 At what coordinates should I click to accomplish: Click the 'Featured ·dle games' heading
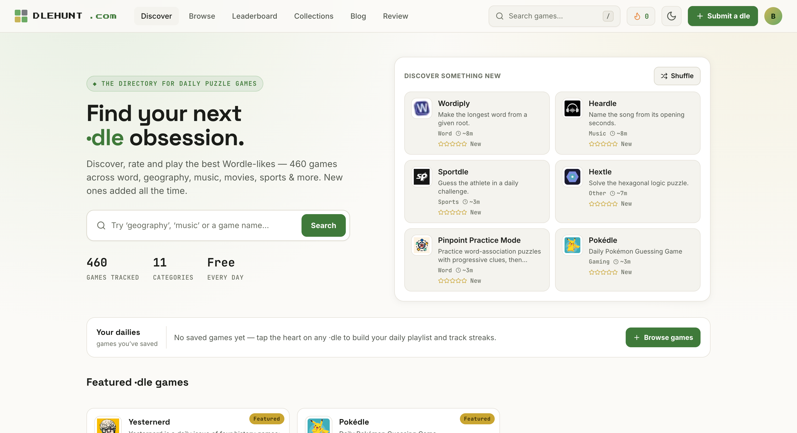pyautogui.click(x=137, y=382)
